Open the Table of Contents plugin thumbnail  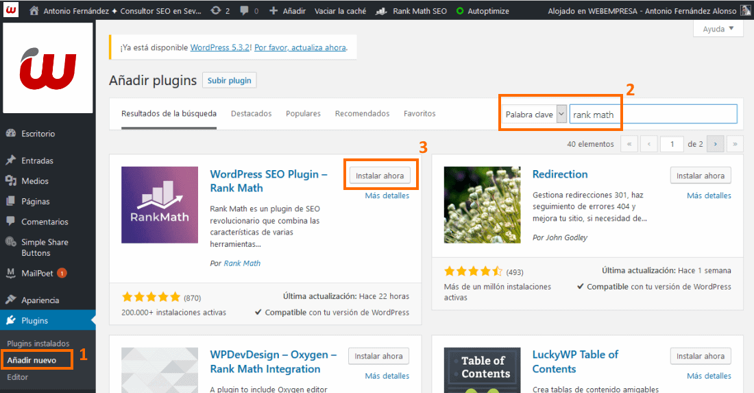click(482, 370)
